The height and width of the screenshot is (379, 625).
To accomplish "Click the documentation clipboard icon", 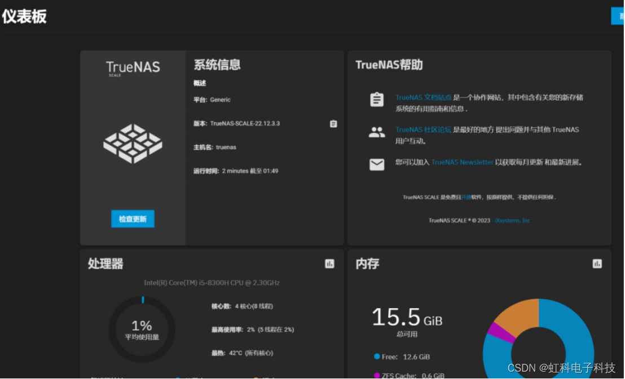I will (x=377, y=100).
